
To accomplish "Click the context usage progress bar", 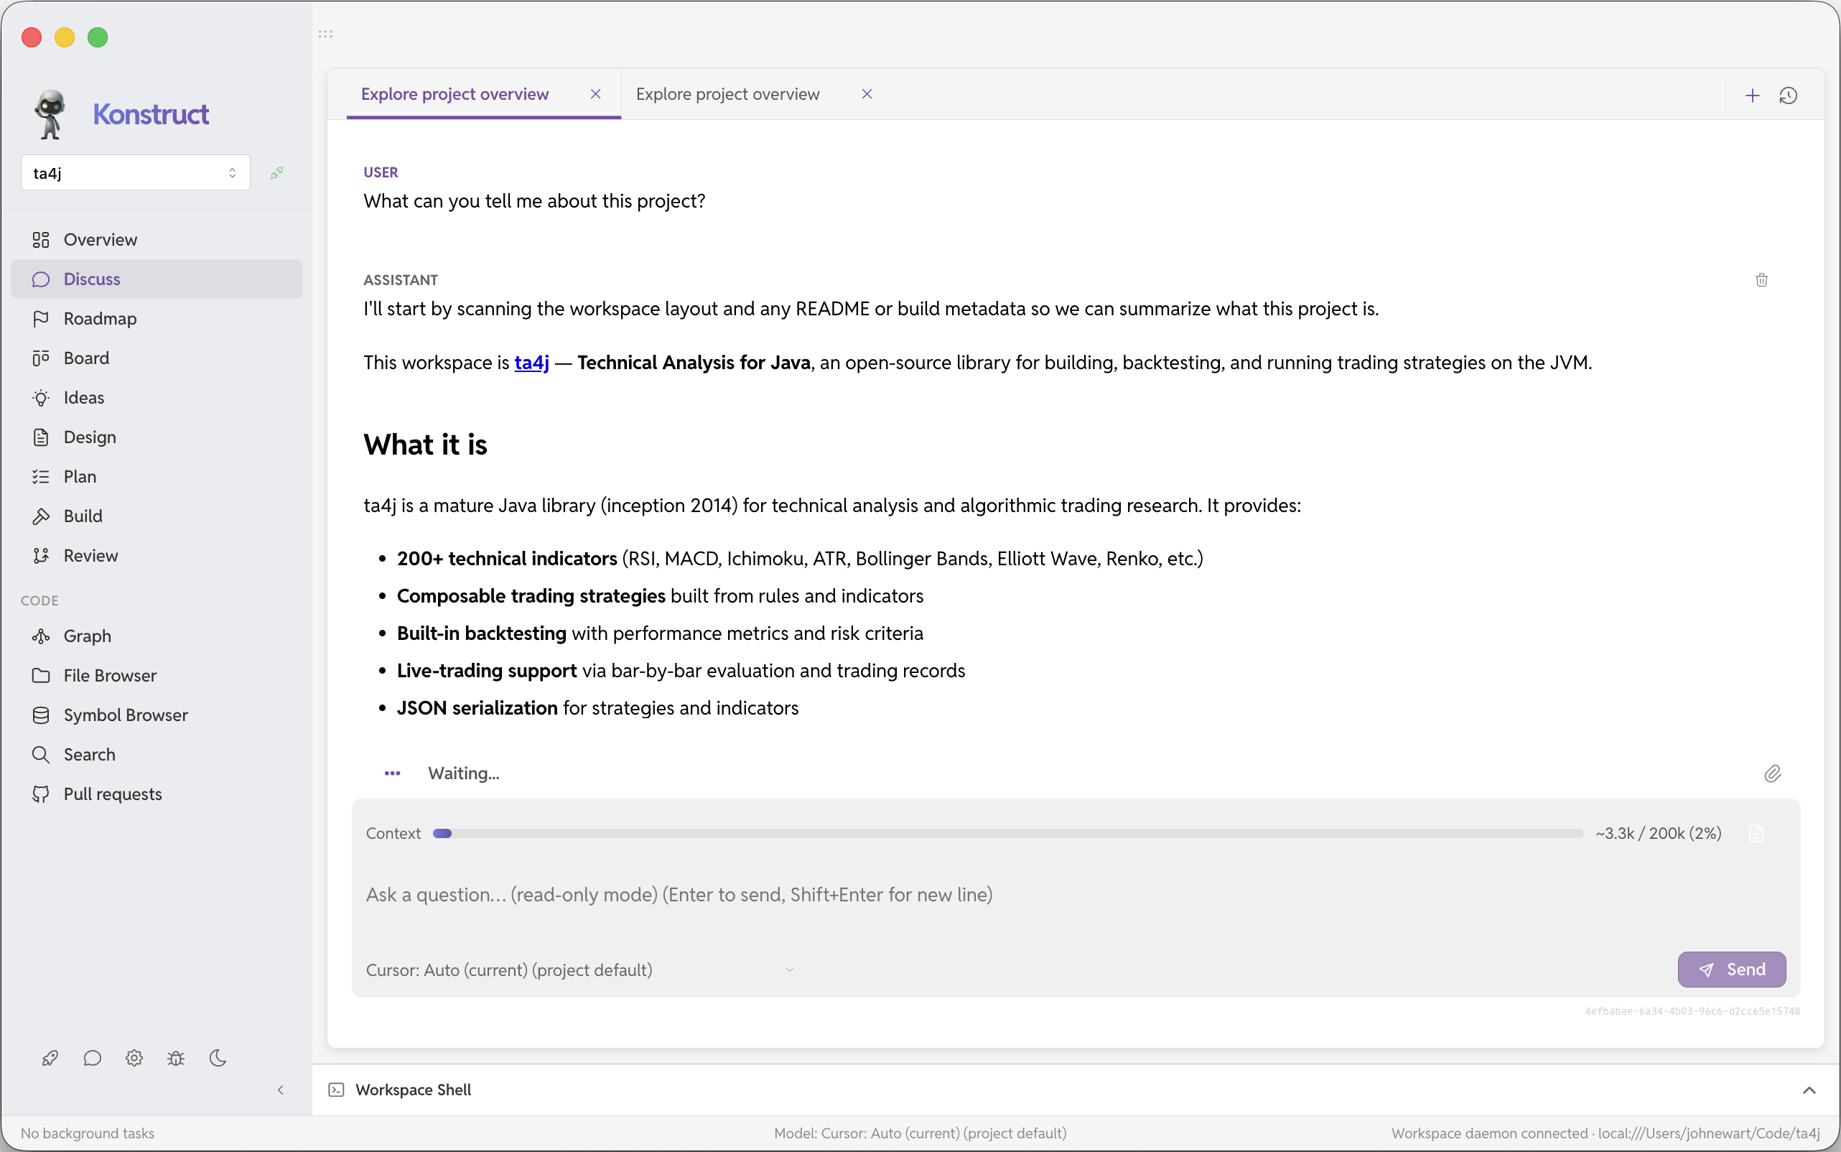I will (1007, 834).
